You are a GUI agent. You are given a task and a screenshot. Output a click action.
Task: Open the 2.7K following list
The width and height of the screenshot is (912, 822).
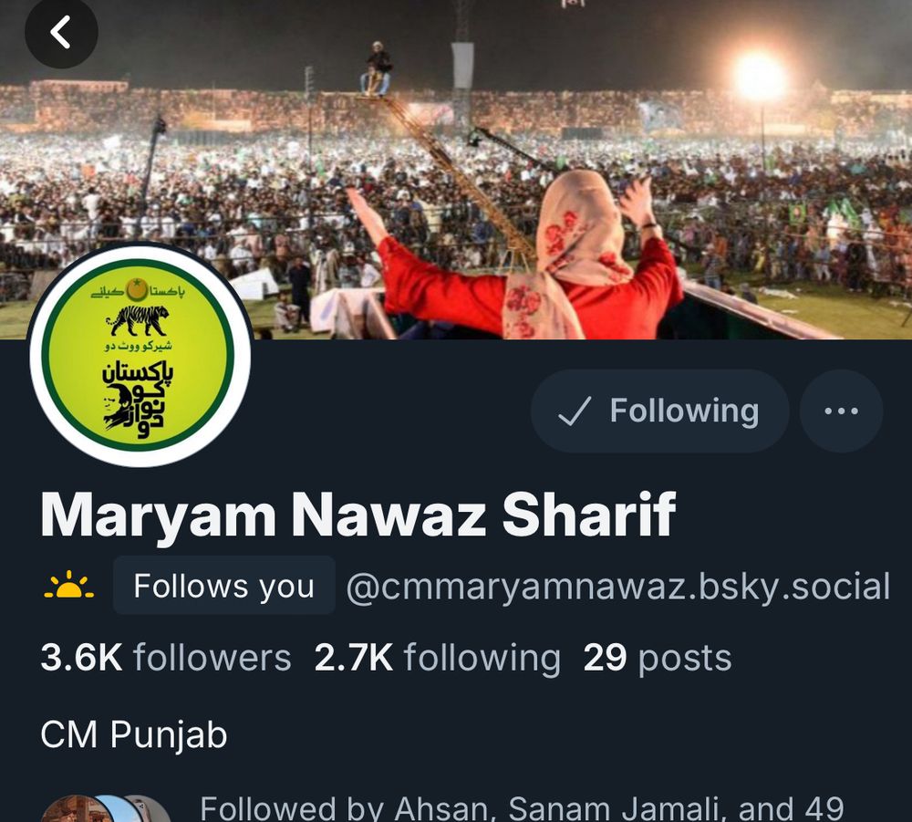click(x=438, y=658)
